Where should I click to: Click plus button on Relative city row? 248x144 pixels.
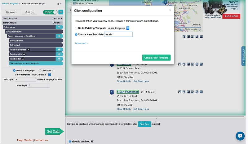tap(59, 54)
